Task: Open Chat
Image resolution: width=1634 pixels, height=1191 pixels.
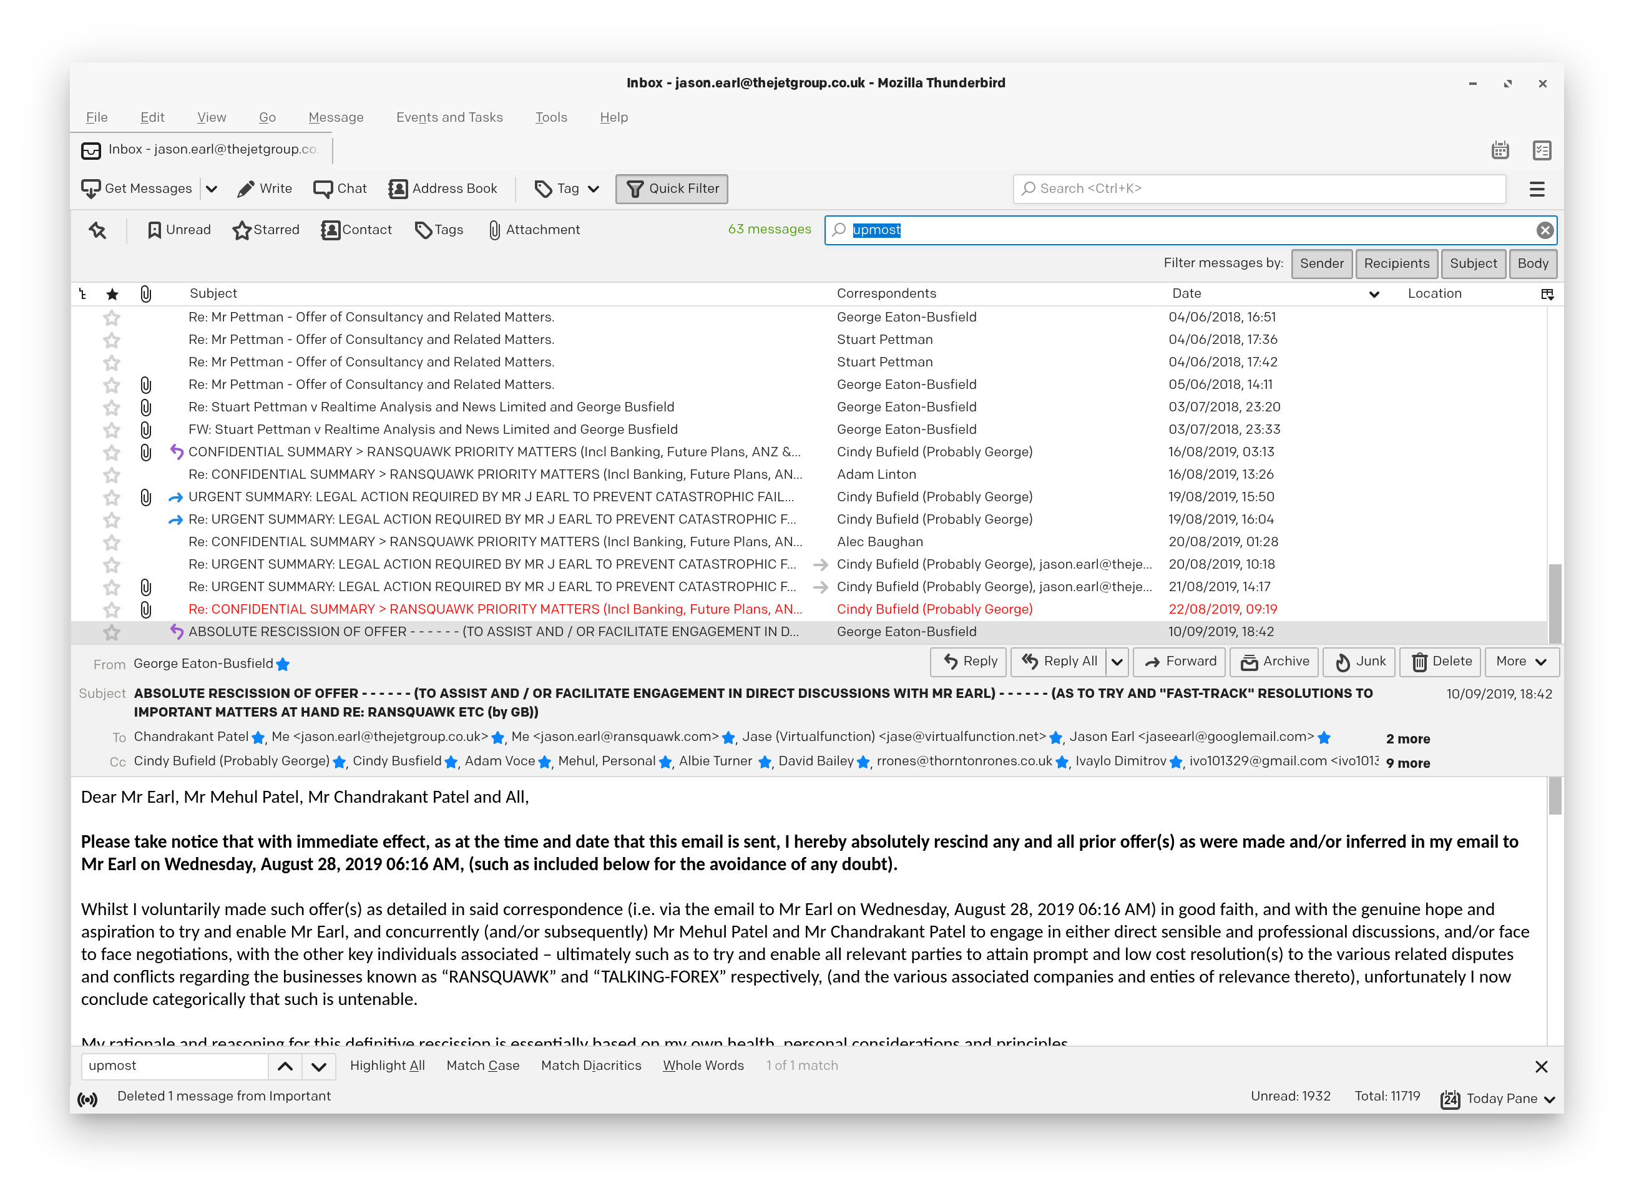Action: point(340,189)
